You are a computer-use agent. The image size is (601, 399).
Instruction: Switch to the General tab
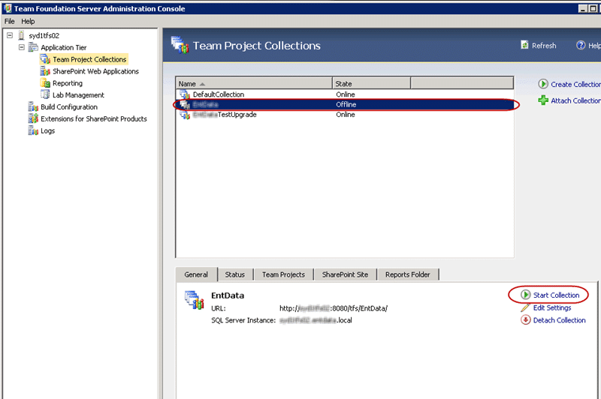[x=196, y=274]
